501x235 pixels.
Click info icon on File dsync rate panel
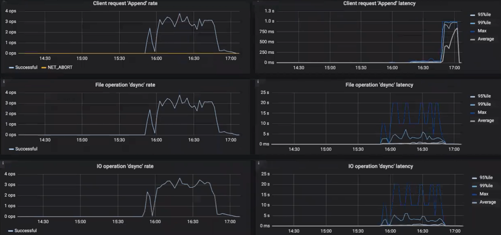3,82
